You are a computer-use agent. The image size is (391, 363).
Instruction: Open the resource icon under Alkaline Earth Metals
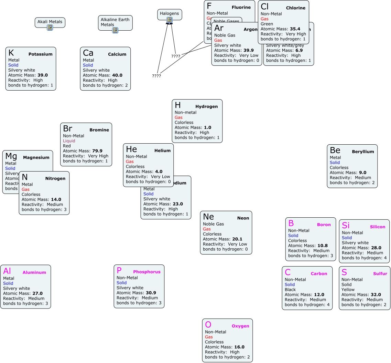[115, 30]
